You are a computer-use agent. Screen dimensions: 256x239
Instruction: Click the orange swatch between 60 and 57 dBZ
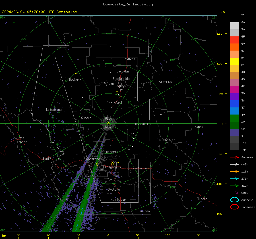coord(234,47)
